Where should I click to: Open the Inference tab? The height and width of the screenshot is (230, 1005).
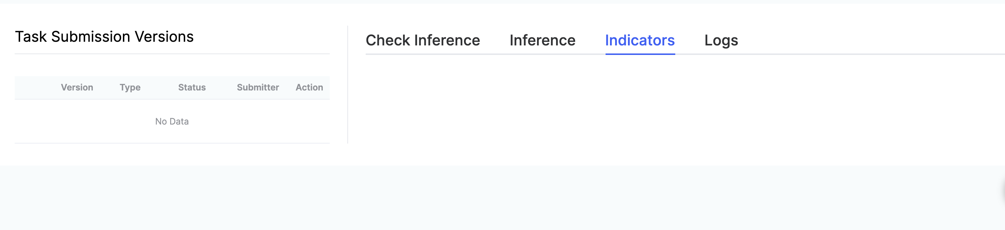pyautogui.click(x=542, y=41)
